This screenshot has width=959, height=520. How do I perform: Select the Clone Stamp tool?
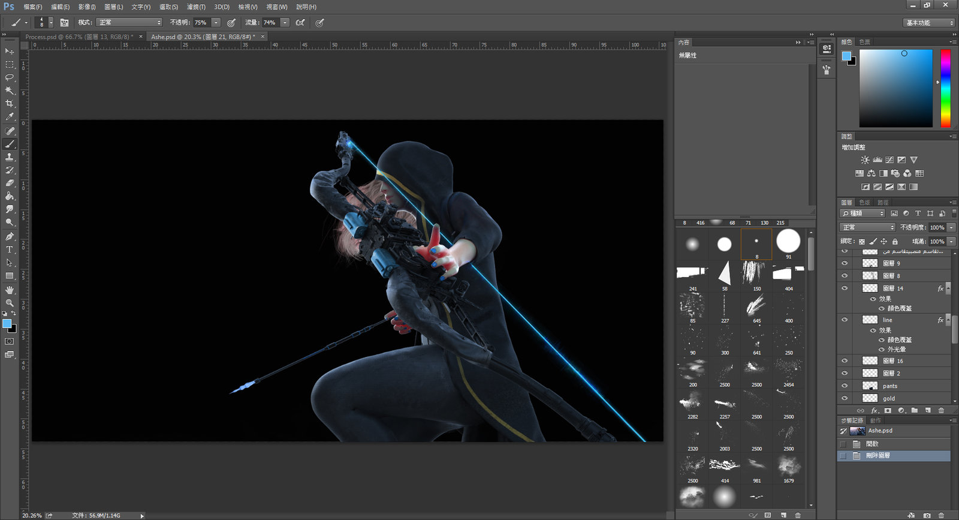pyautogui.click(x=10, y=157)
